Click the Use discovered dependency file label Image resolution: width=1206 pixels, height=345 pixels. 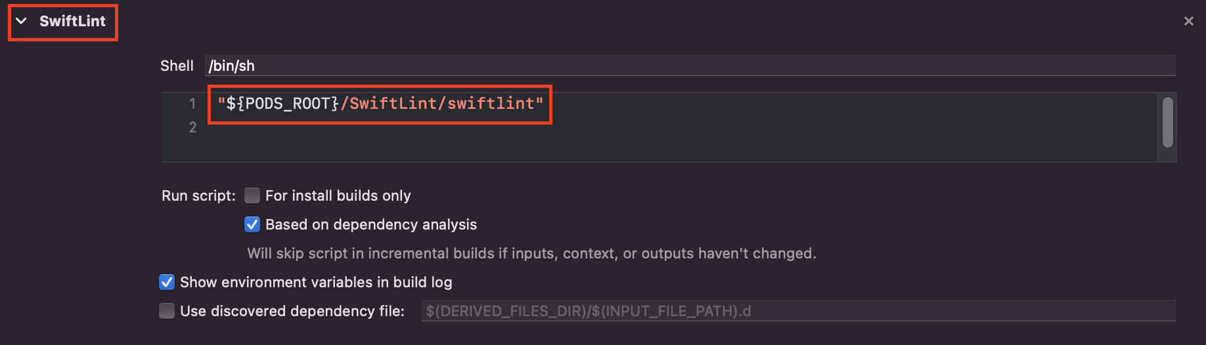(x=292, y=311)
